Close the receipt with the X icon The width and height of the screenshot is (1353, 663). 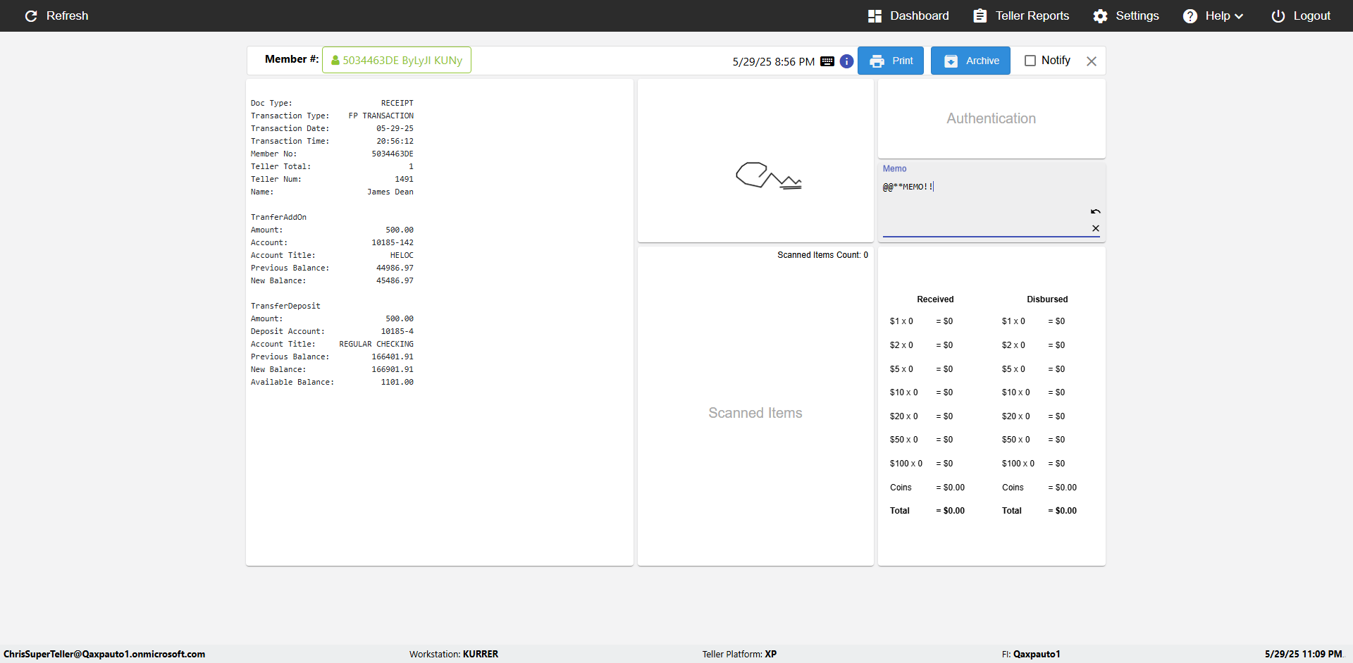tap(1091, 61)
